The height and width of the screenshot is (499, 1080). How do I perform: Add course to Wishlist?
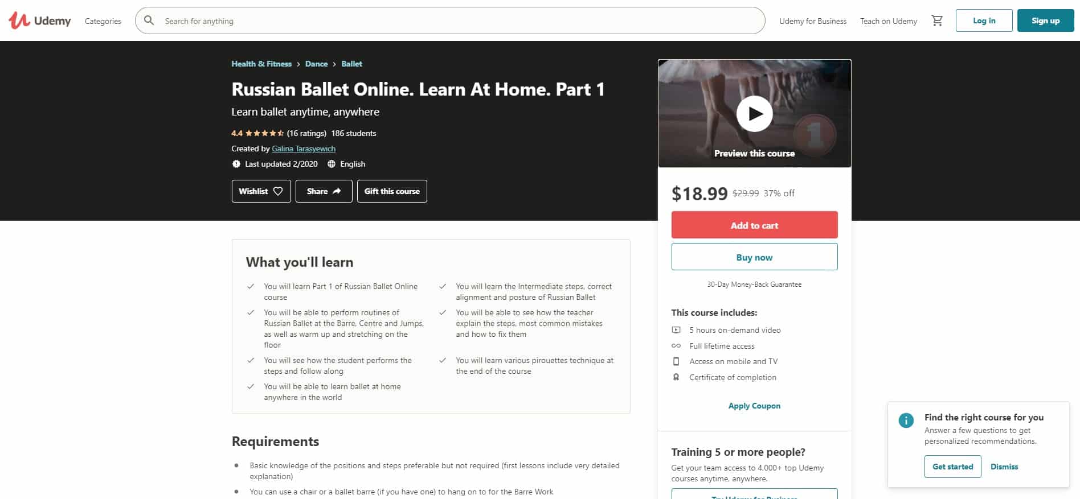(x=261, y=191)
